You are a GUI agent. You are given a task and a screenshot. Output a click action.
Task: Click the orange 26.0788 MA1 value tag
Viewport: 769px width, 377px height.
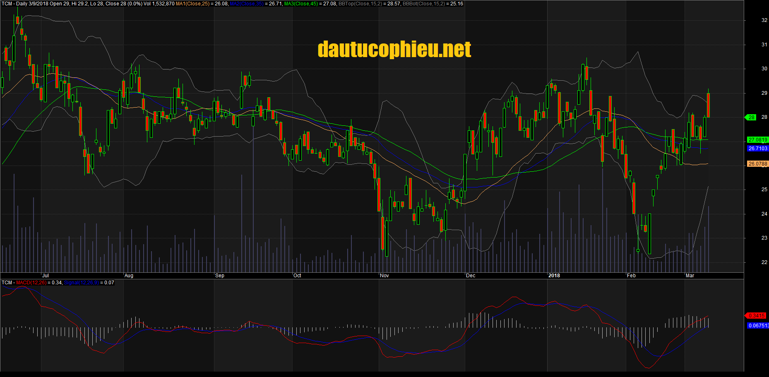757,164
